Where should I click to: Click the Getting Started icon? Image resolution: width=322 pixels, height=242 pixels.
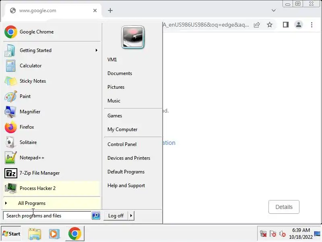10,50
